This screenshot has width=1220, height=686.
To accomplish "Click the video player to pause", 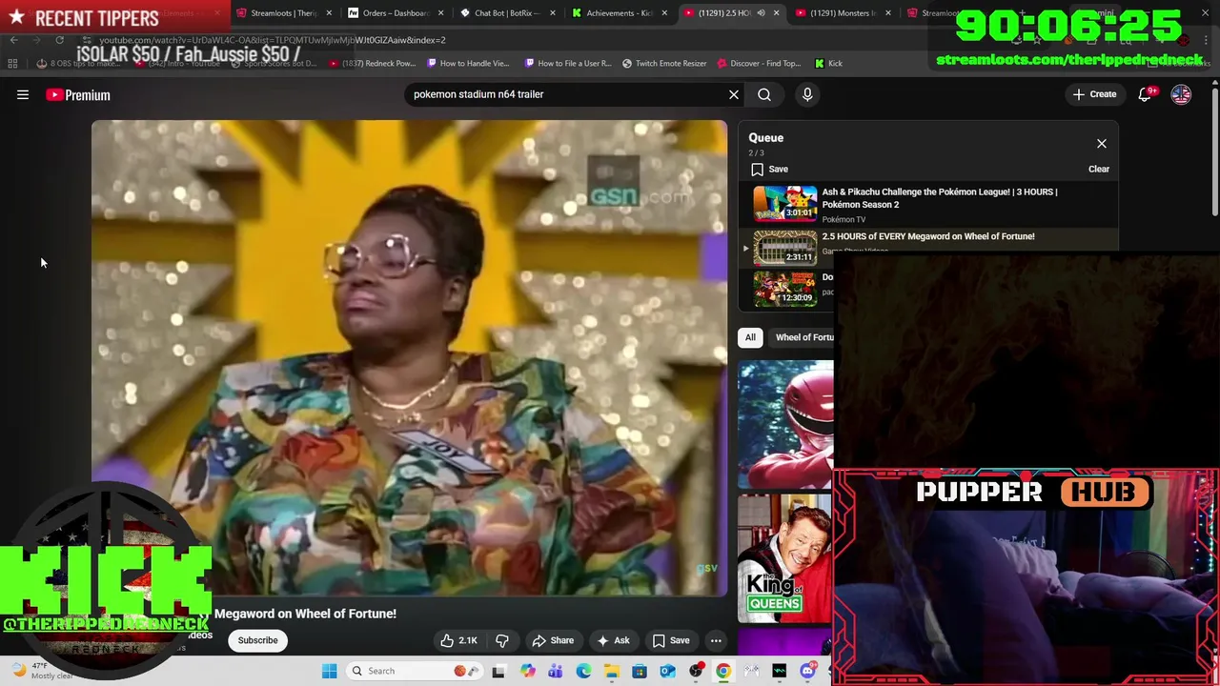I will point(409,358).
